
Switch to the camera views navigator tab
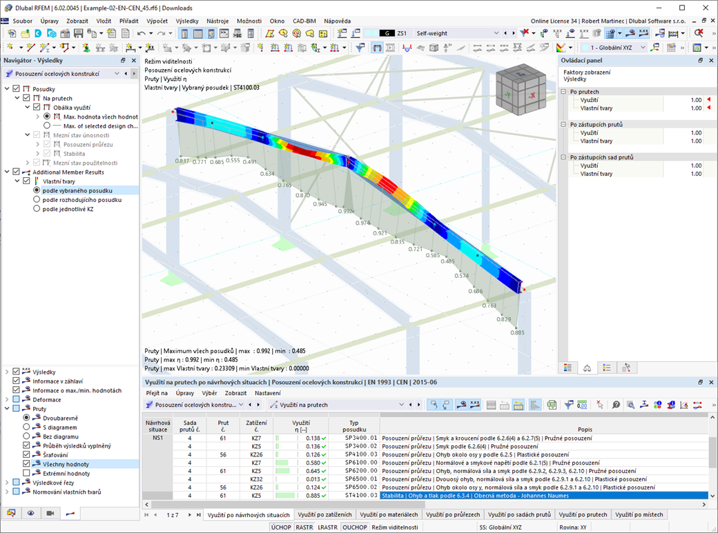pyautogui.click(x=50, y=513)
